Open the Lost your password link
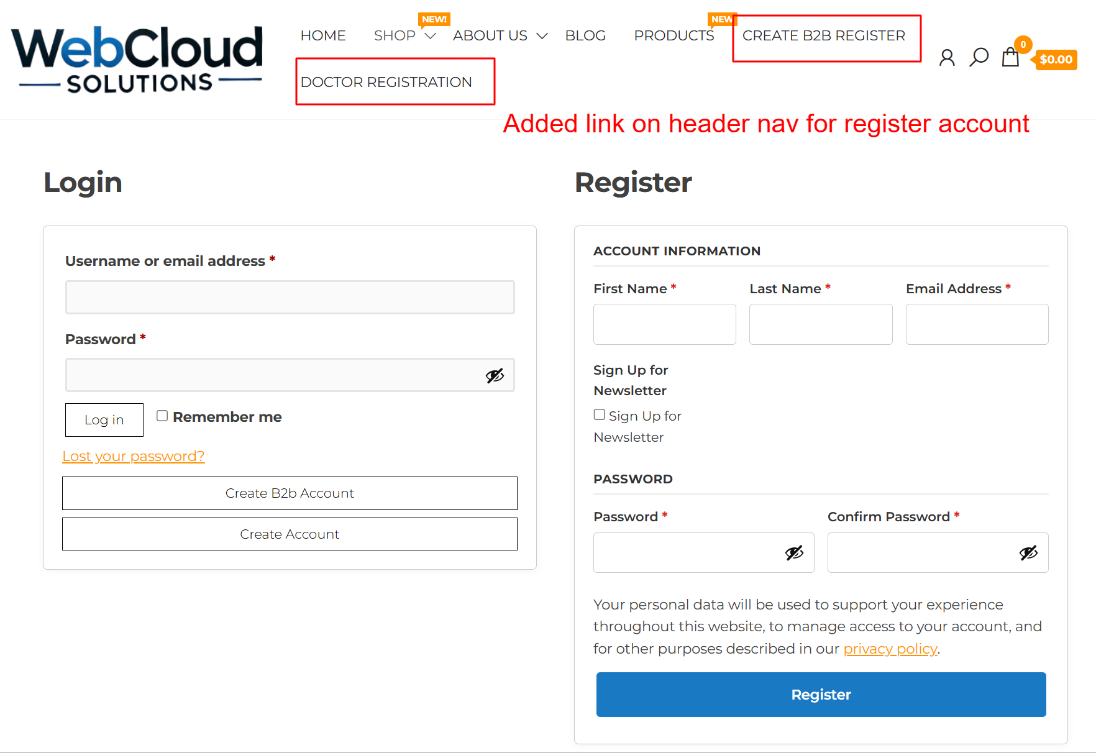 click(x=133, y=456)
